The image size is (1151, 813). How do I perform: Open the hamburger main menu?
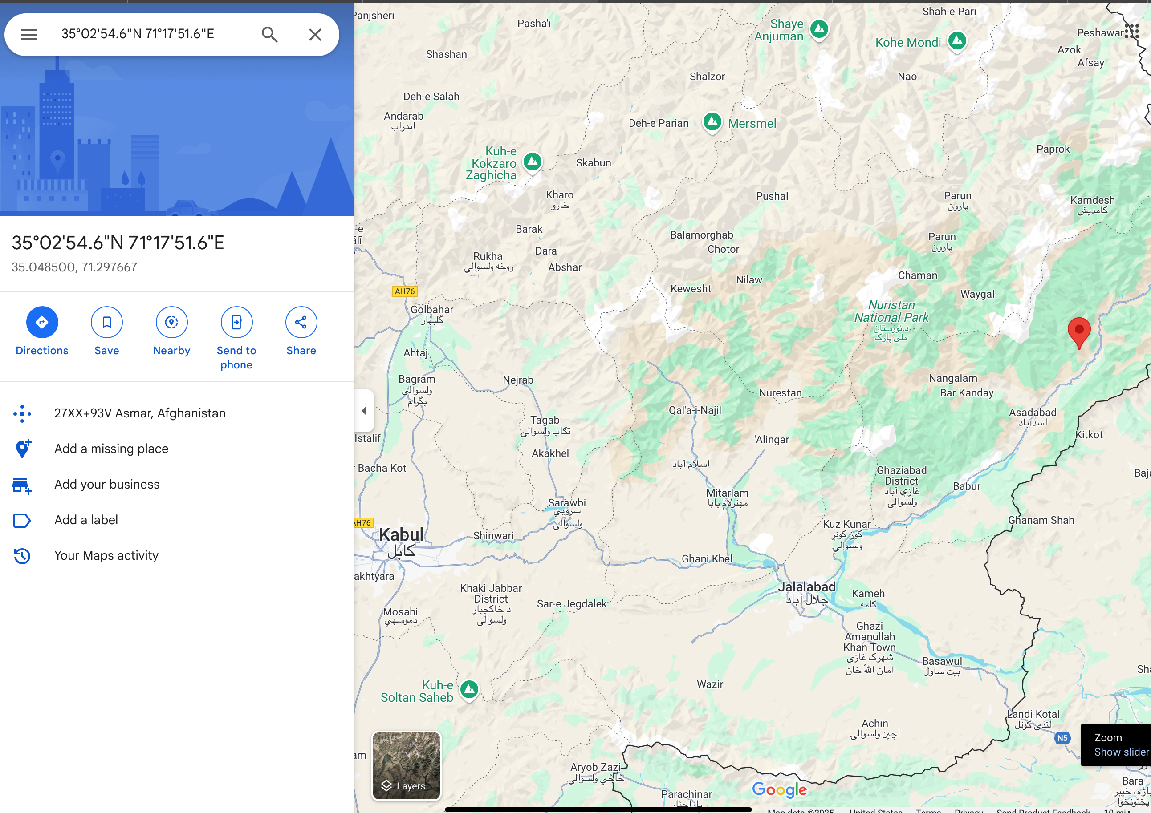click(x=29, y=35)
